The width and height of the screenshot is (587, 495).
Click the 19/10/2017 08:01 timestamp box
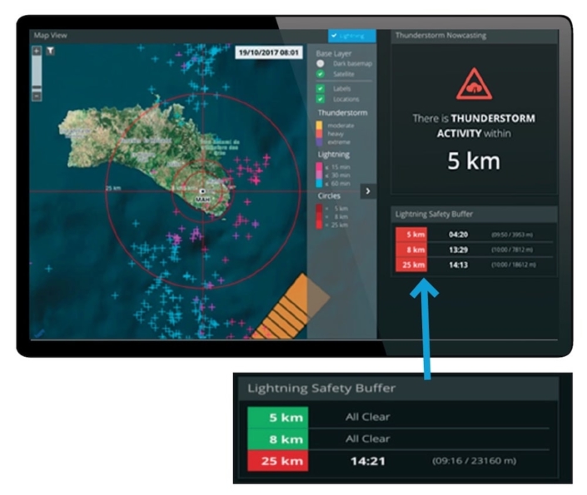tap(269, 52)
